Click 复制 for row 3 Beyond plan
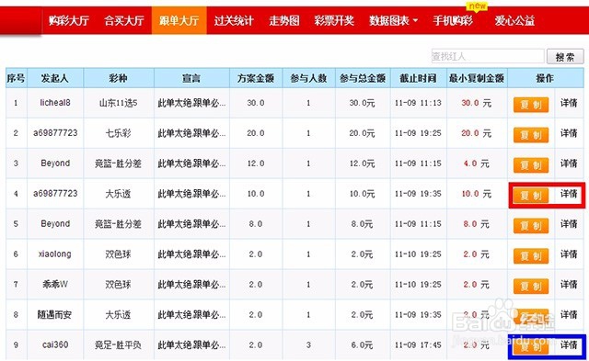 click(x=531, y=165)
